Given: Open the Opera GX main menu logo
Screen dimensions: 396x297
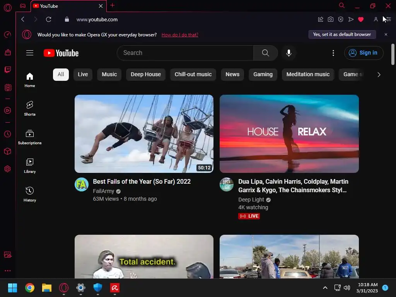Looking at the screenshot, I should click(x=8, y=8).
